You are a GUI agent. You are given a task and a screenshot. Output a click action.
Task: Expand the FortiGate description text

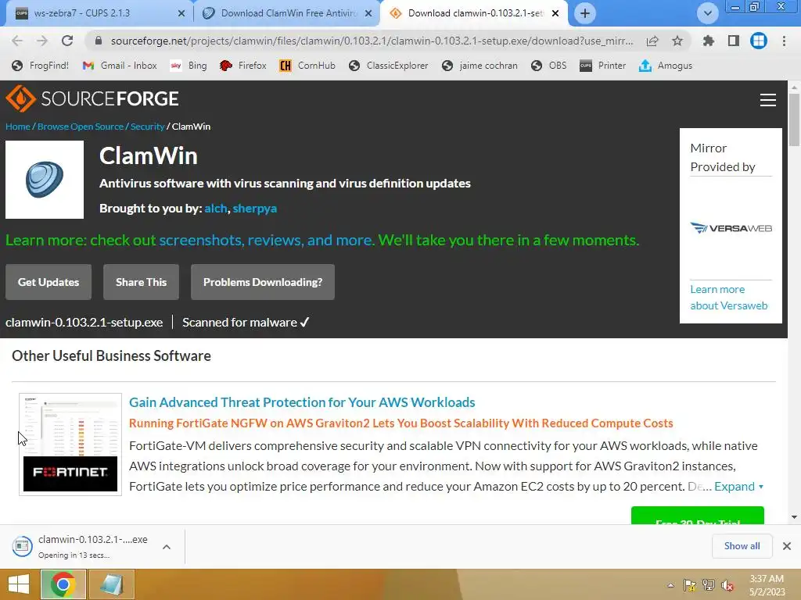coord(738,486)
